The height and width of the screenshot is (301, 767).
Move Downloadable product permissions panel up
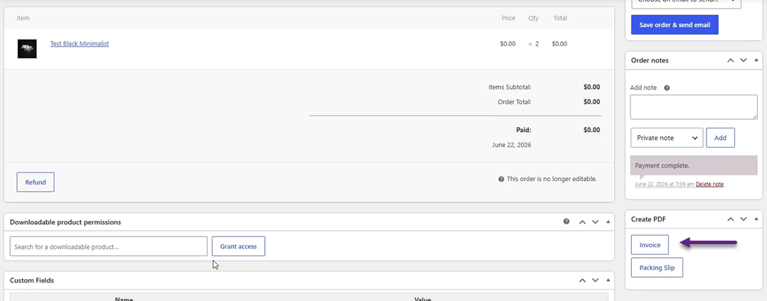[582, 221]
